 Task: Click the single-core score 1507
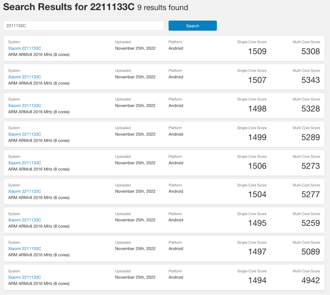click(257, 80)
